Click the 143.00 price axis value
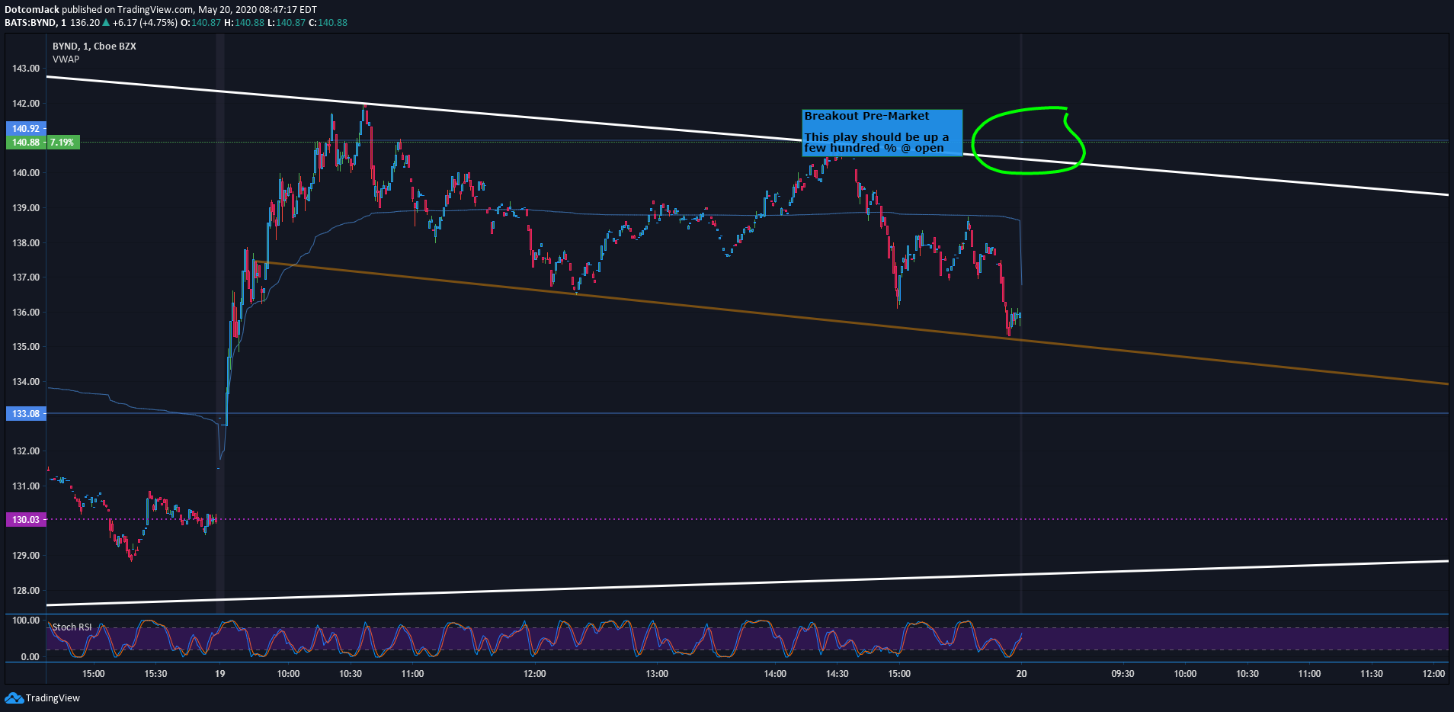 (26, 69)
